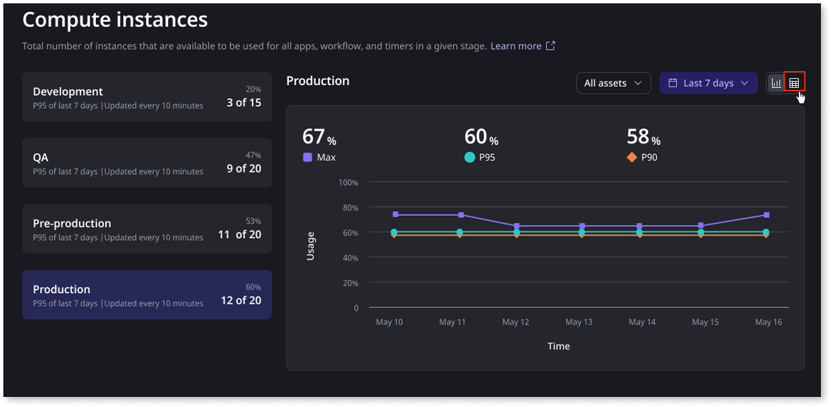Click calendar icon in Last 7 days button
This screenshot has height=407, width=831.
[x=672, y=83]
